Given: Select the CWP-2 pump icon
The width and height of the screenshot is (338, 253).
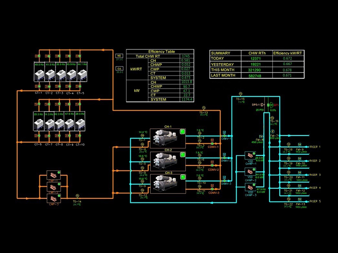Looking at the screenshot, I should 53,187.
